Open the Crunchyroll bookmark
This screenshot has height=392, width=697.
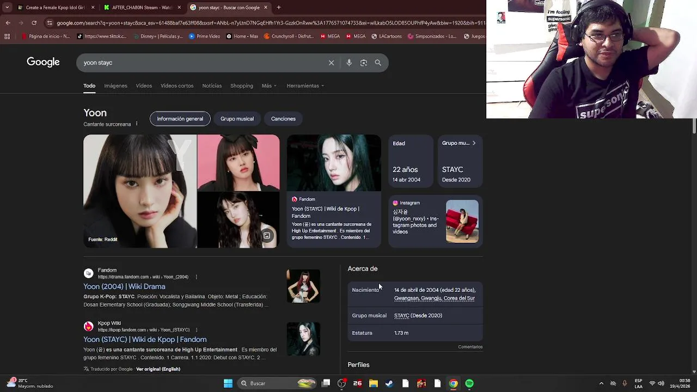[x=289, y=36]
